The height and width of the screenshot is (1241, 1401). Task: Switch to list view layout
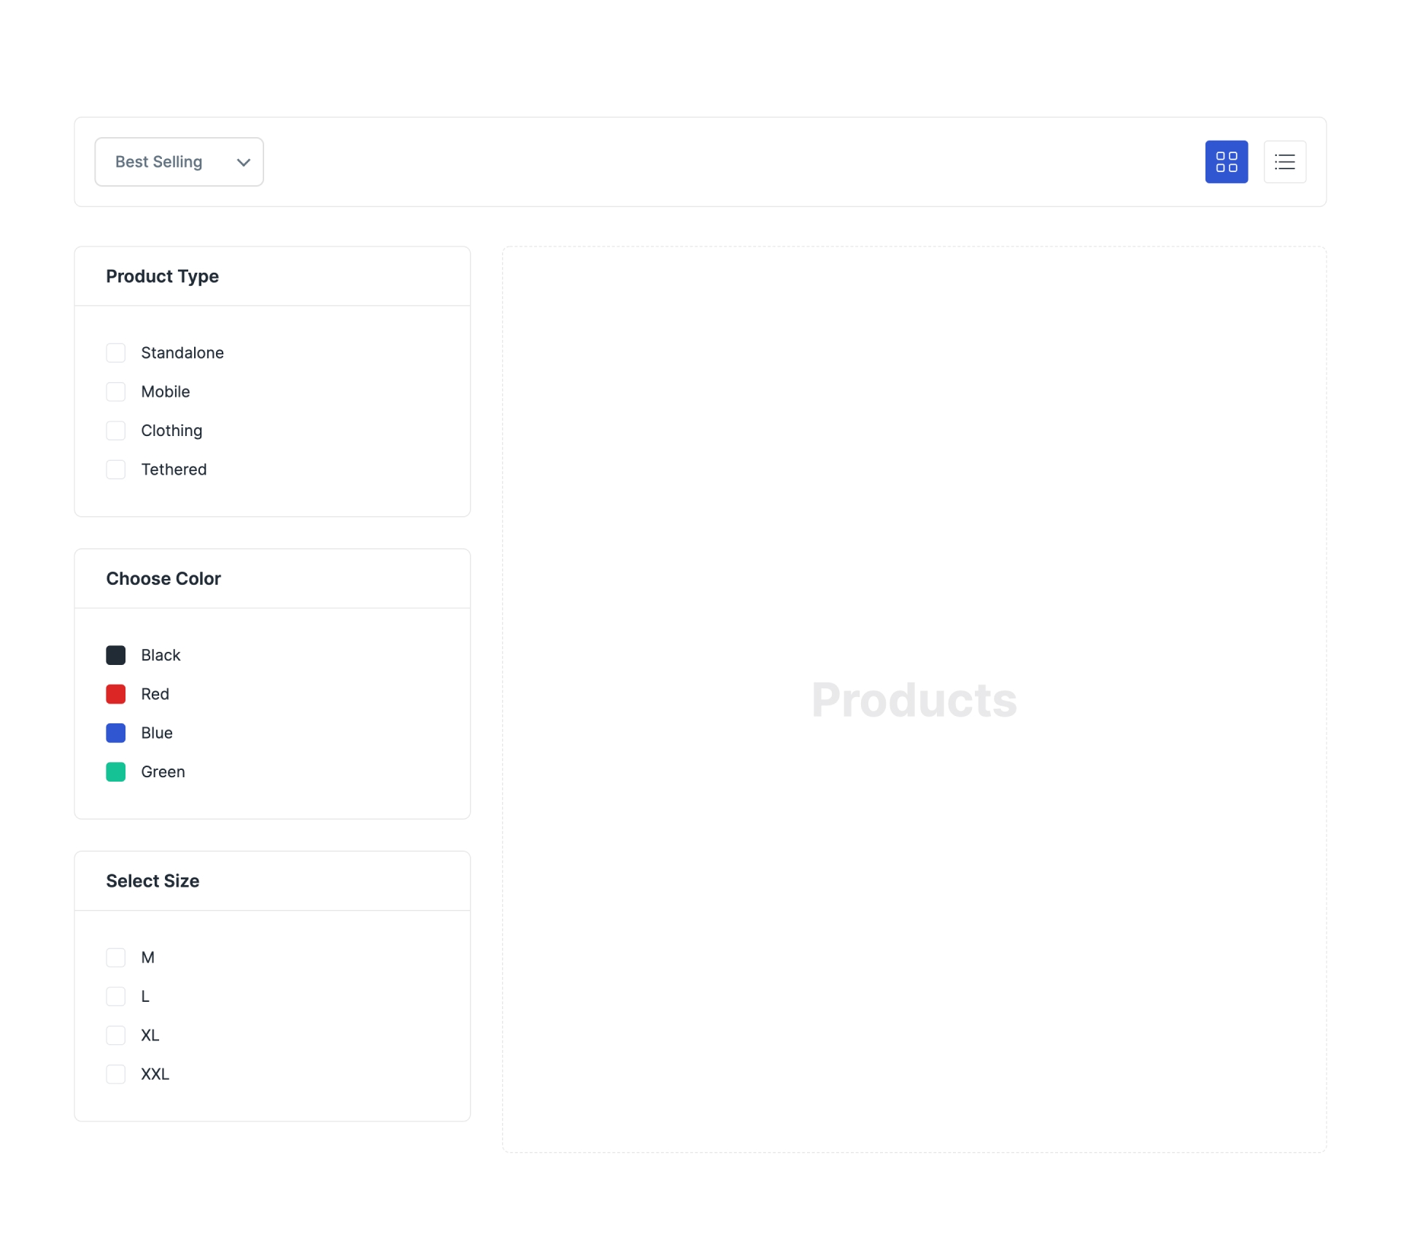(1284, 162)
